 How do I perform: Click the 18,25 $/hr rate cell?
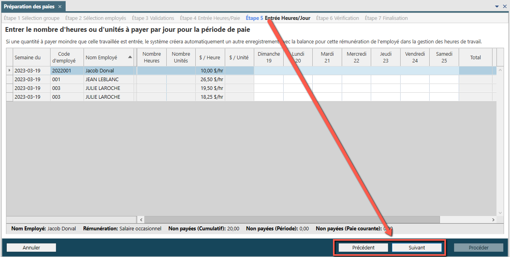click(210, 97)
